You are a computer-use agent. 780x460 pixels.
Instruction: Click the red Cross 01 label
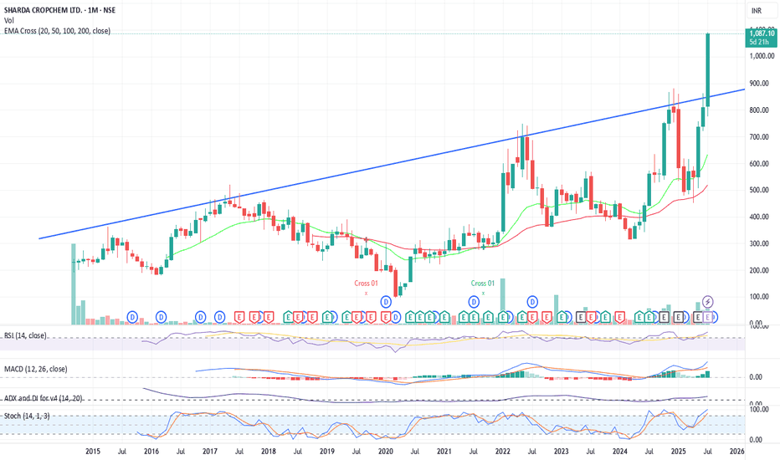point(366,284)
